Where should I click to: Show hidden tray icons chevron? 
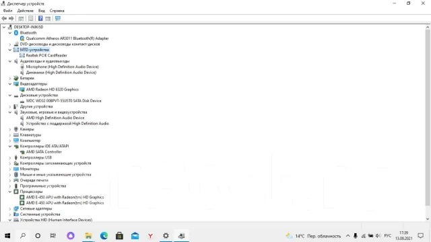tap(347, 236)
